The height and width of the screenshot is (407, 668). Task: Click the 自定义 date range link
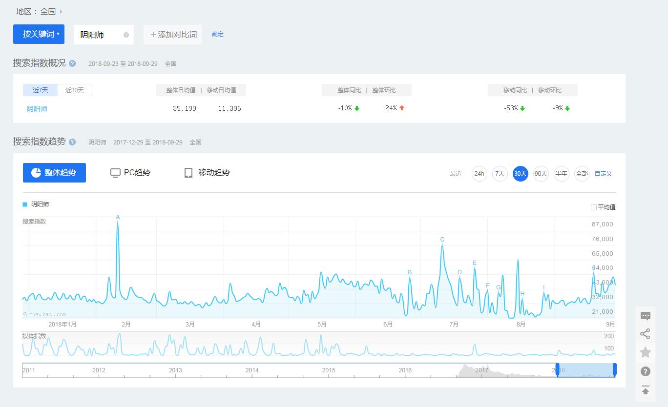[x=603, y=174]
